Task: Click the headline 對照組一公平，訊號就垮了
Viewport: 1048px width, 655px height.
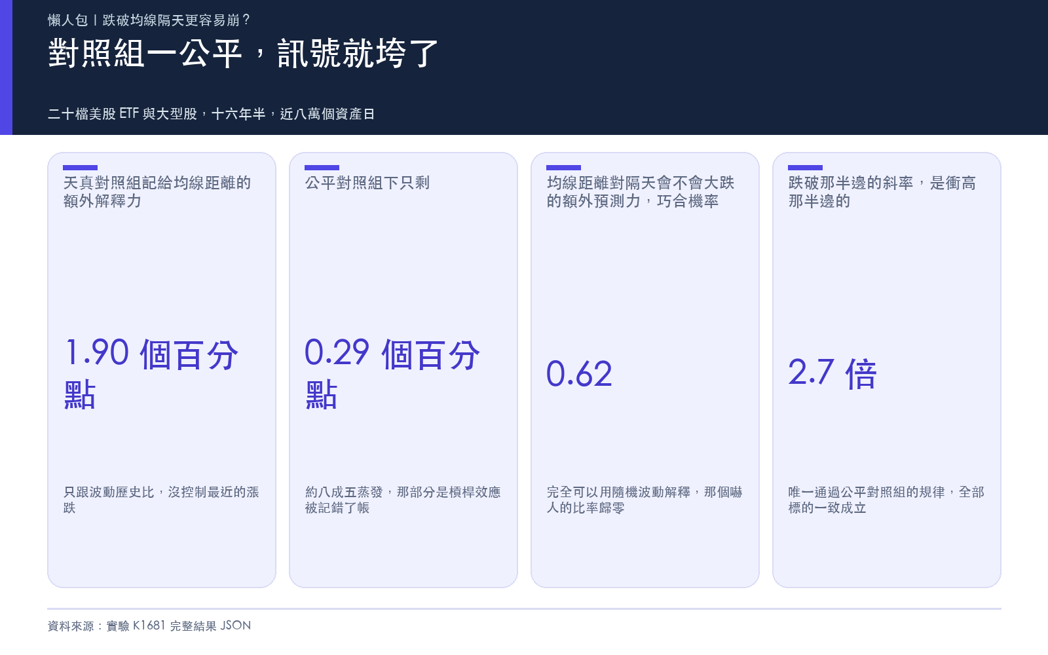Action: pyautogui.click(x=243, y=53)
